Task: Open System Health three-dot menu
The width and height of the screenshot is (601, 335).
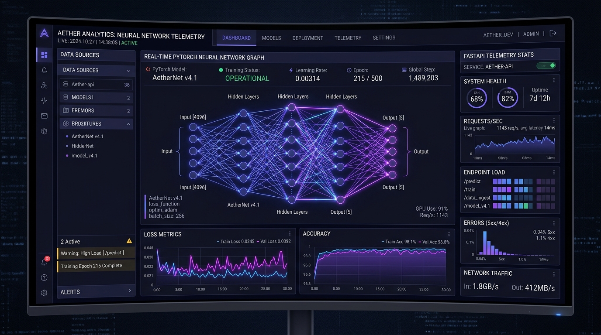Action: (554, 80)
